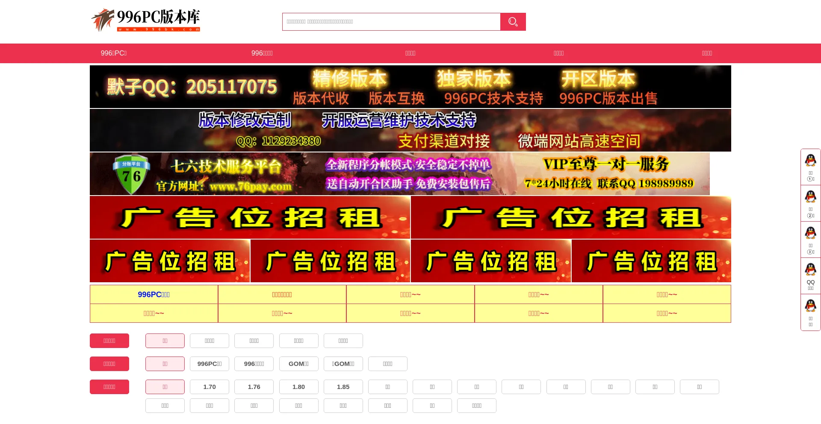Select the 996 filter beside GOM

(x=254, y=364)
